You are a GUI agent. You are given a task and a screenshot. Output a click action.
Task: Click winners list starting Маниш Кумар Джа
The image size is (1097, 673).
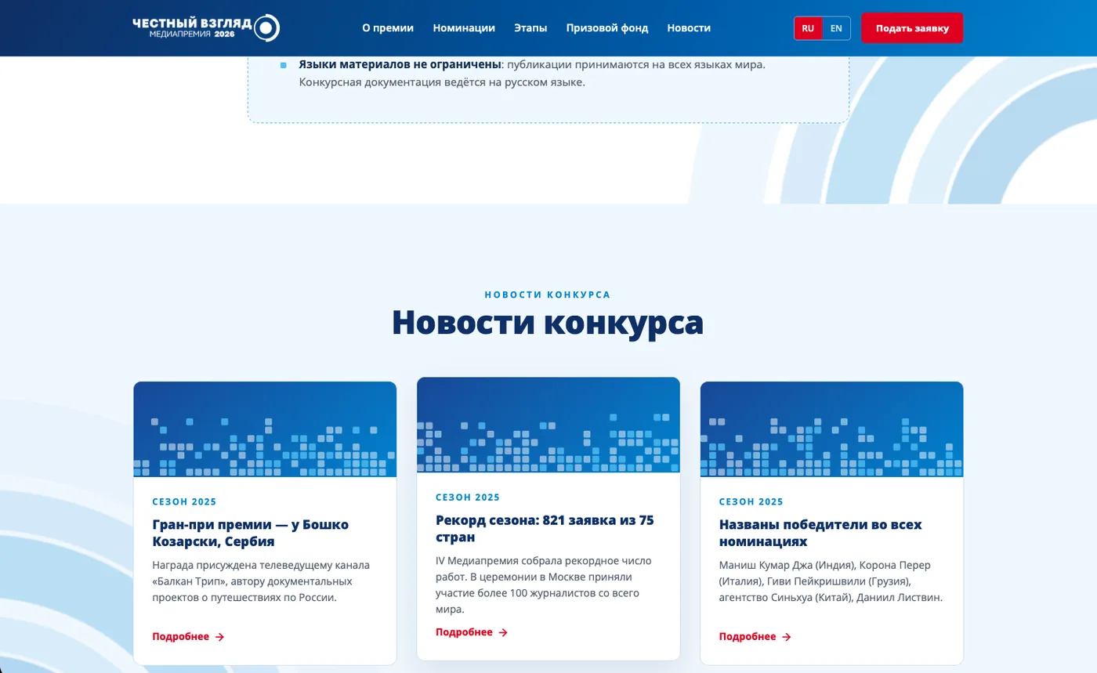(x=831, y=581)
